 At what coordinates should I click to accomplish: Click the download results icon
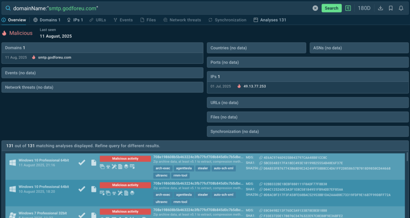381,8
